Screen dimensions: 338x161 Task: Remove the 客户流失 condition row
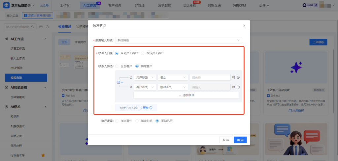coord(238,87)
